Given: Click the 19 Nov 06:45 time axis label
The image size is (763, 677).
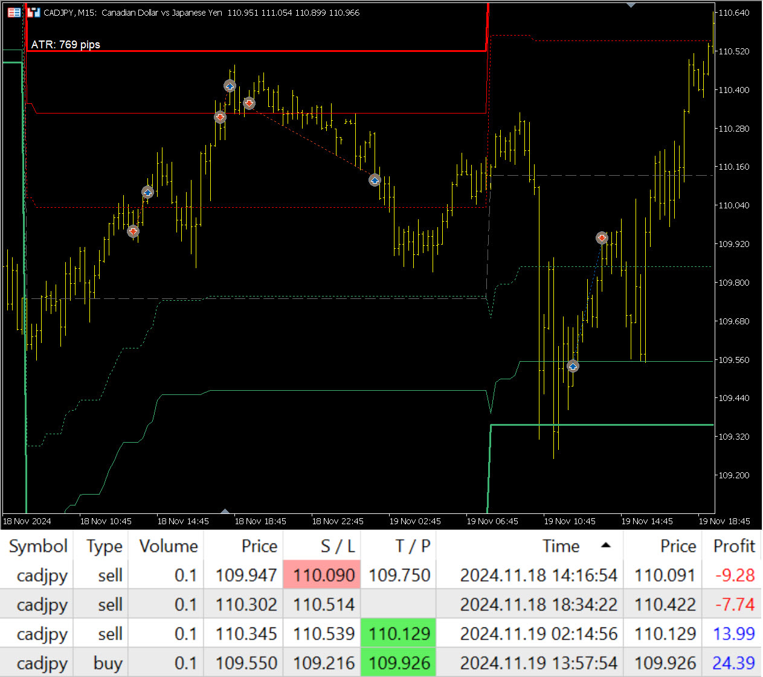Looking at the screenshot, I should point(492,521).
